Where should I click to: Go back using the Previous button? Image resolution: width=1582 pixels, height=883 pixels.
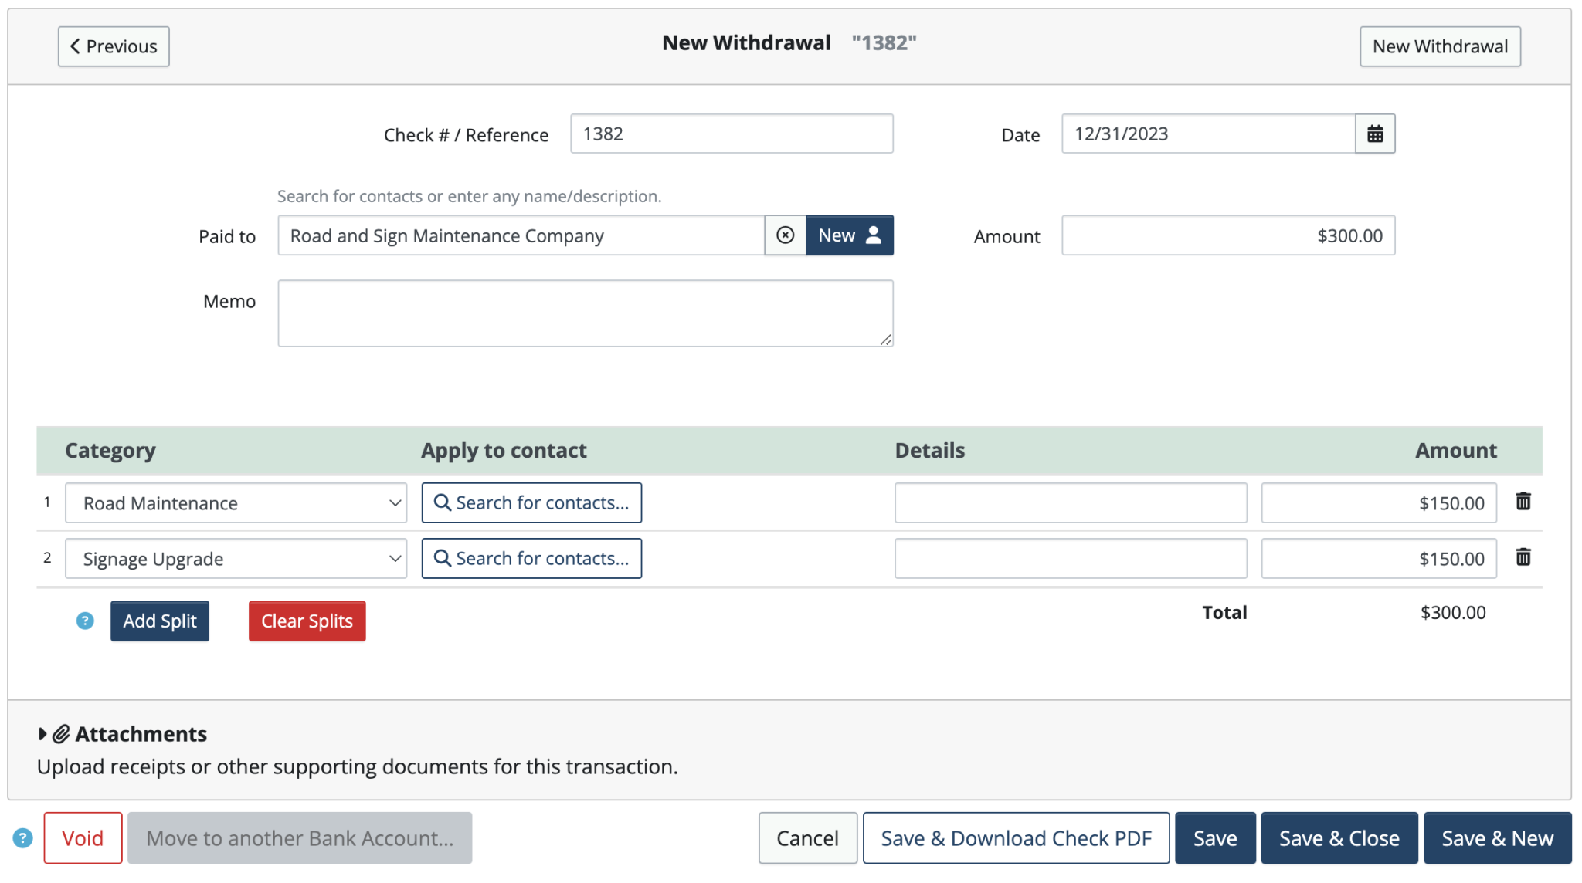(x=114, y=46)
